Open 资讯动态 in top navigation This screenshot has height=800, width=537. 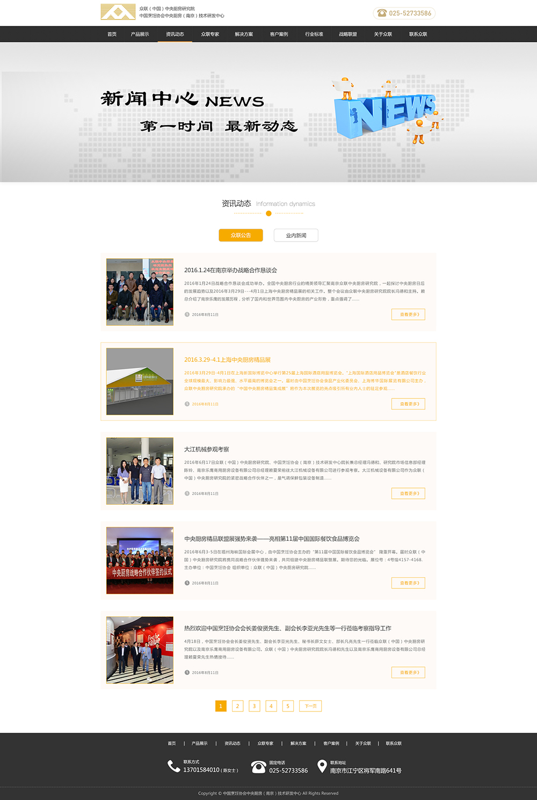[x=175, y=34]
